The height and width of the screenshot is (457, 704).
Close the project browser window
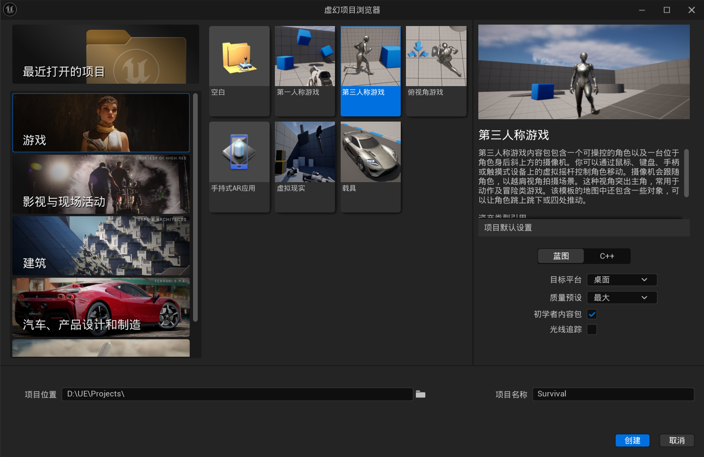click(x=692, y=10)
